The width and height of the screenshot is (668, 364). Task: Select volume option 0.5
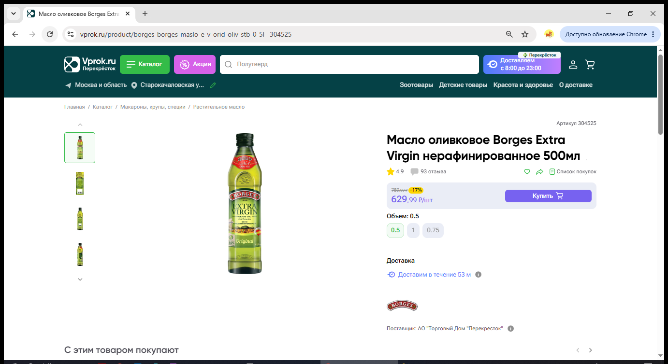click(395, 230)
